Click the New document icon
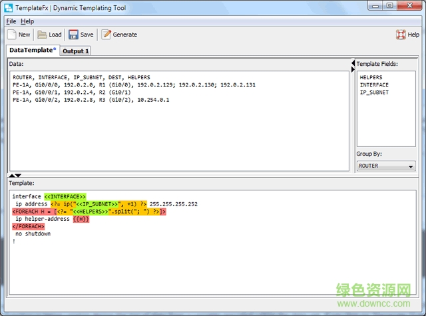Screen dimensions: 426x316 [x=12, y=35]
